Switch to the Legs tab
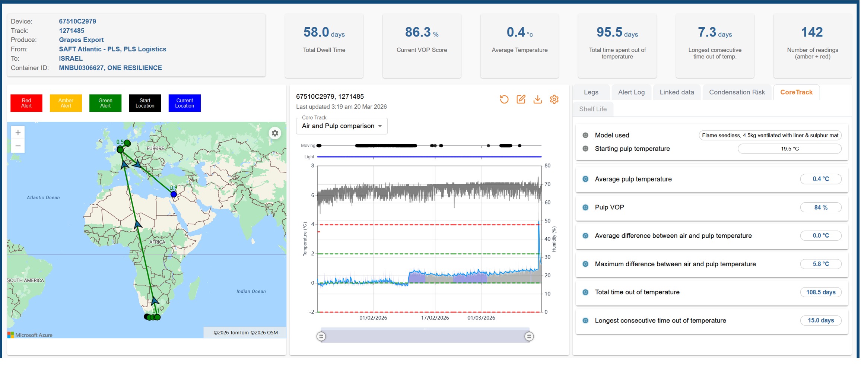The width and height of the screenshot is (861, 368). point(591,92)
